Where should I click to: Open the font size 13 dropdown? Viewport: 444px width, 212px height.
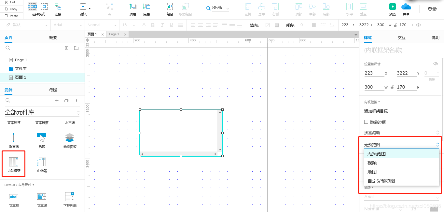click(x=128, y=25)
